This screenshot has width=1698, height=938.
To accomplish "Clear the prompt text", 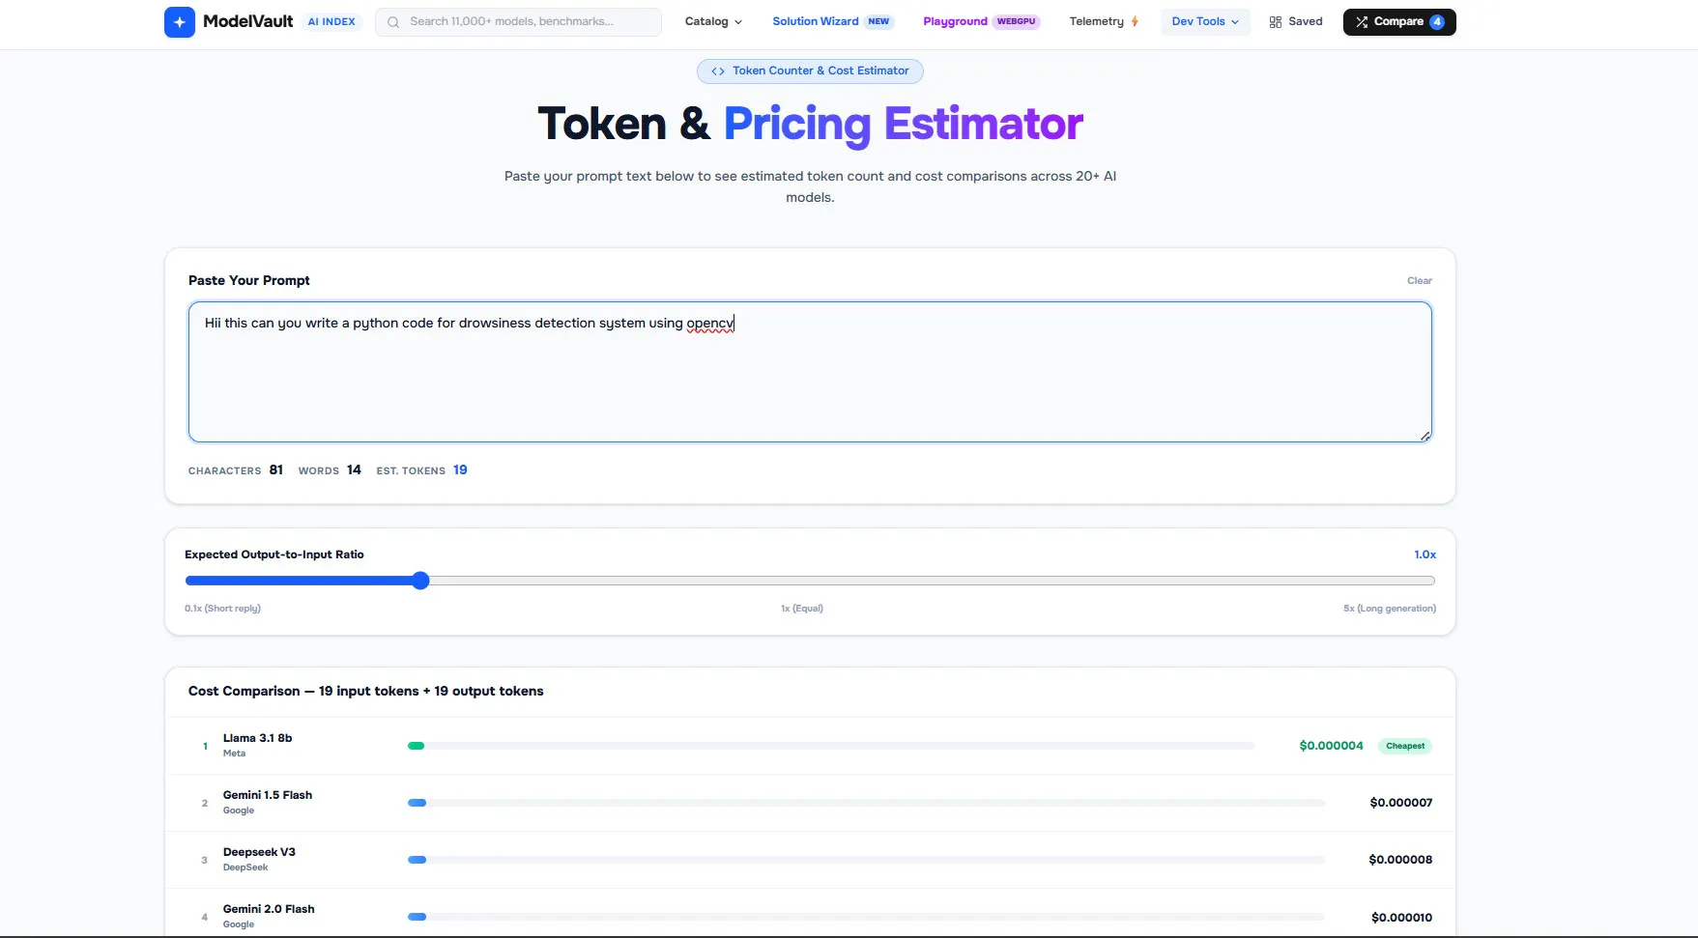I will 1419,281.
